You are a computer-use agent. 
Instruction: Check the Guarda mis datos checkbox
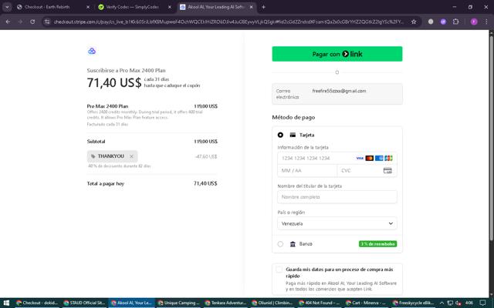pos(279,269)
